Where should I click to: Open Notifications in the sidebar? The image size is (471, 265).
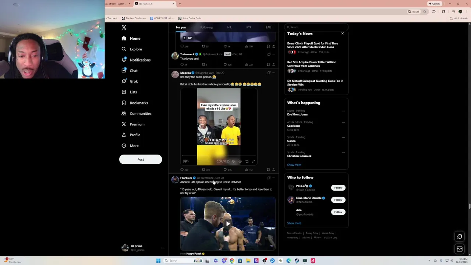136,60
